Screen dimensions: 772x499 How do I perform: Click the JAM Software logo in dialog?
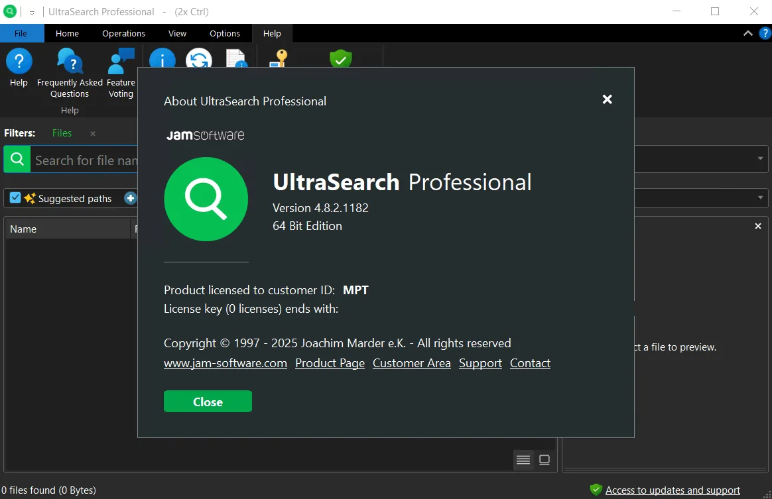(206, 135)
